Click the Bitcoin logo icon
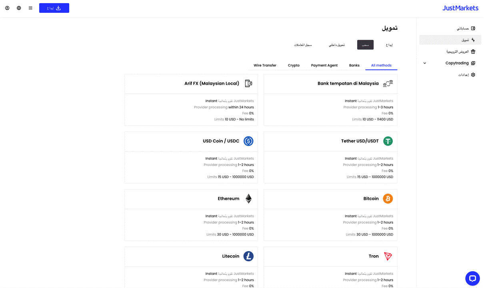 [388, 199]
